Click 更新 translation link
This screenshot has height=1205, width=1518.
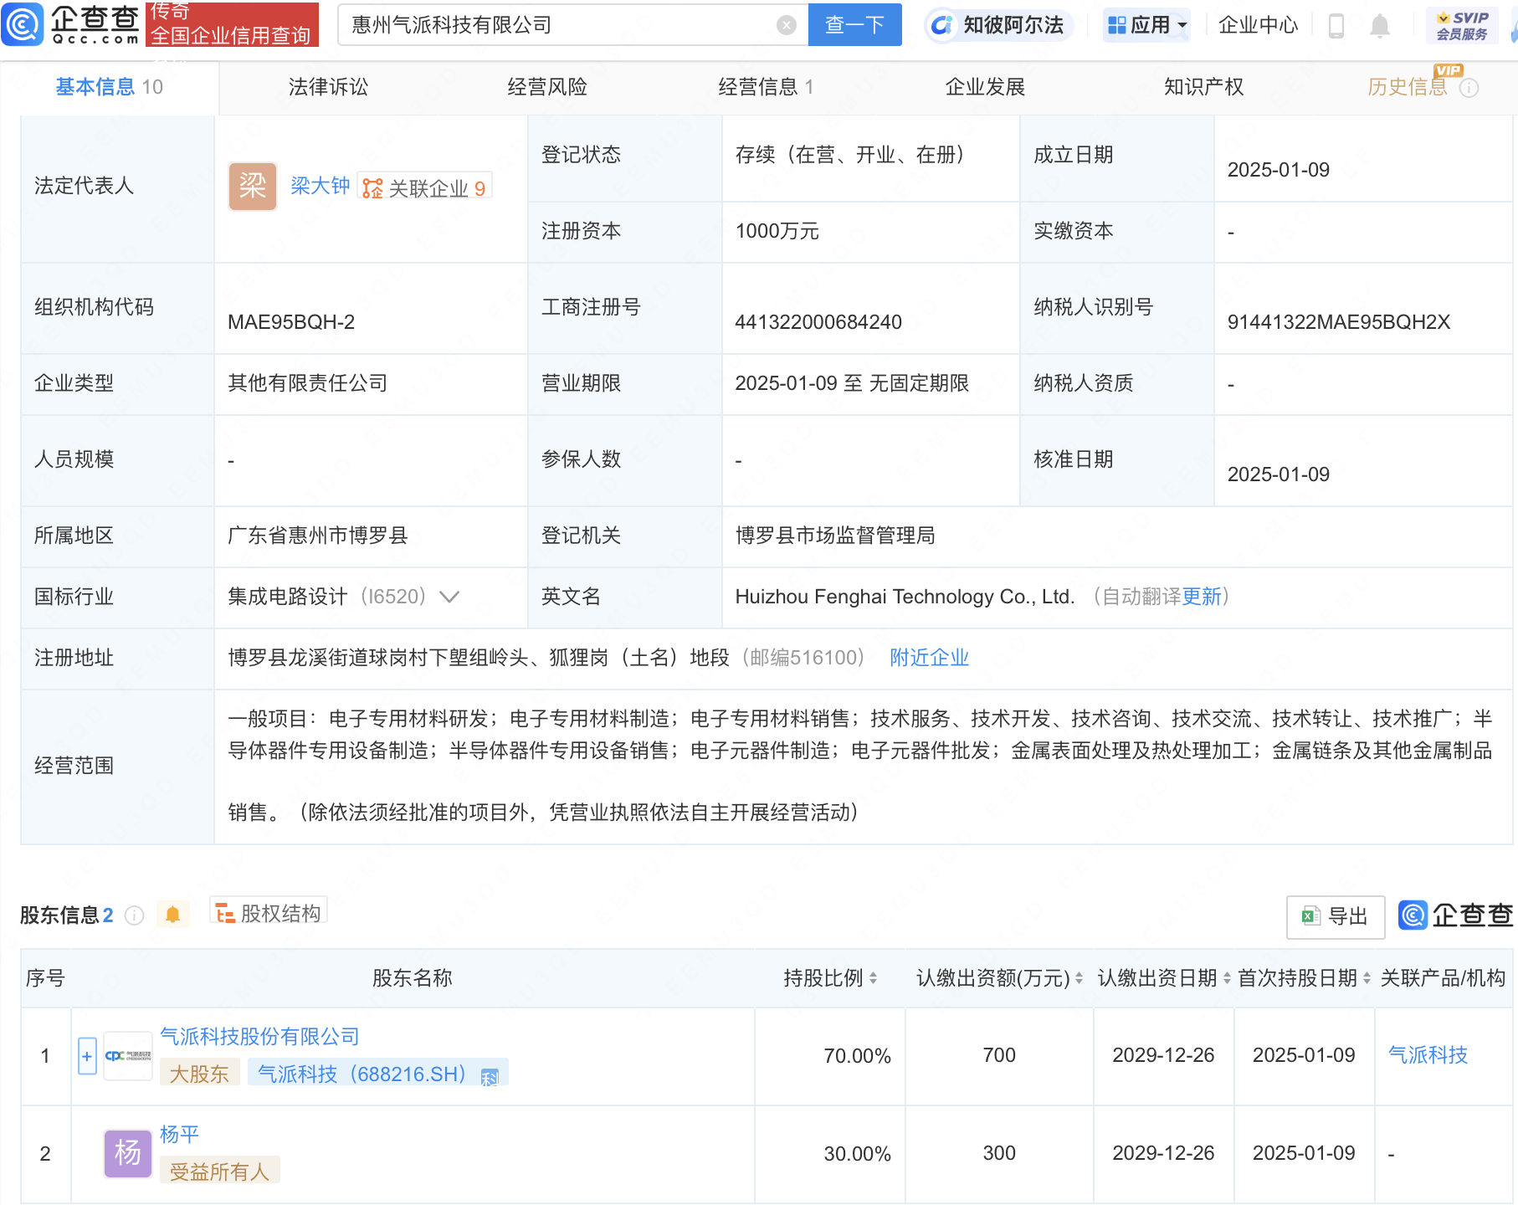[x=1202, y=597]
